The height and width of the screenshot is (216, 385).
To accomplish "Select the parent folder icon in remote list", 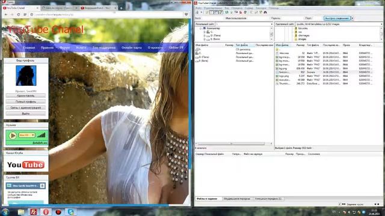I will 277,49.
